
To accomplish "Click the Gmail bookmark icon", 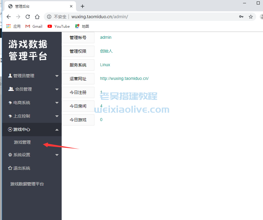I will pos(27,26).
